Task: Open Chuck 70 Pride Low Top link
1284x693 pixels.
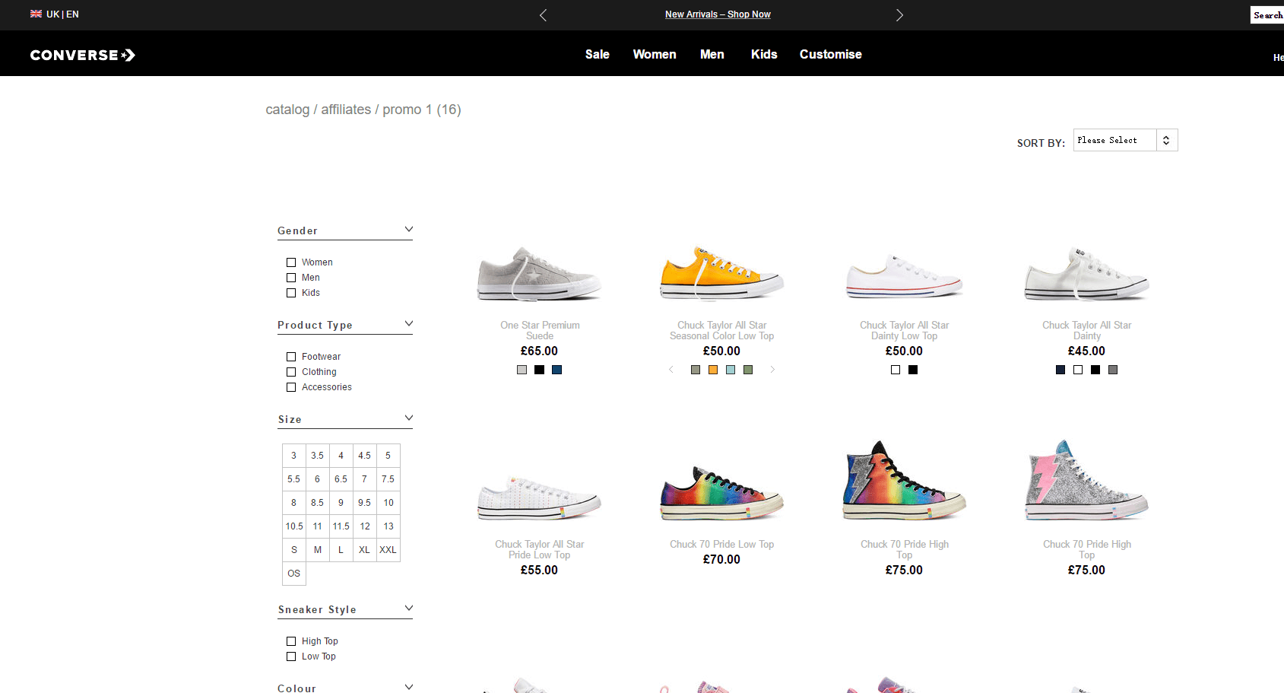Action: 722,545
